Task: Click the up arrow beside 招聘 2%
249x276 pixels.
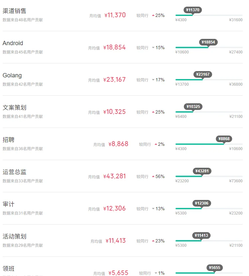Action: coord(156,144)
